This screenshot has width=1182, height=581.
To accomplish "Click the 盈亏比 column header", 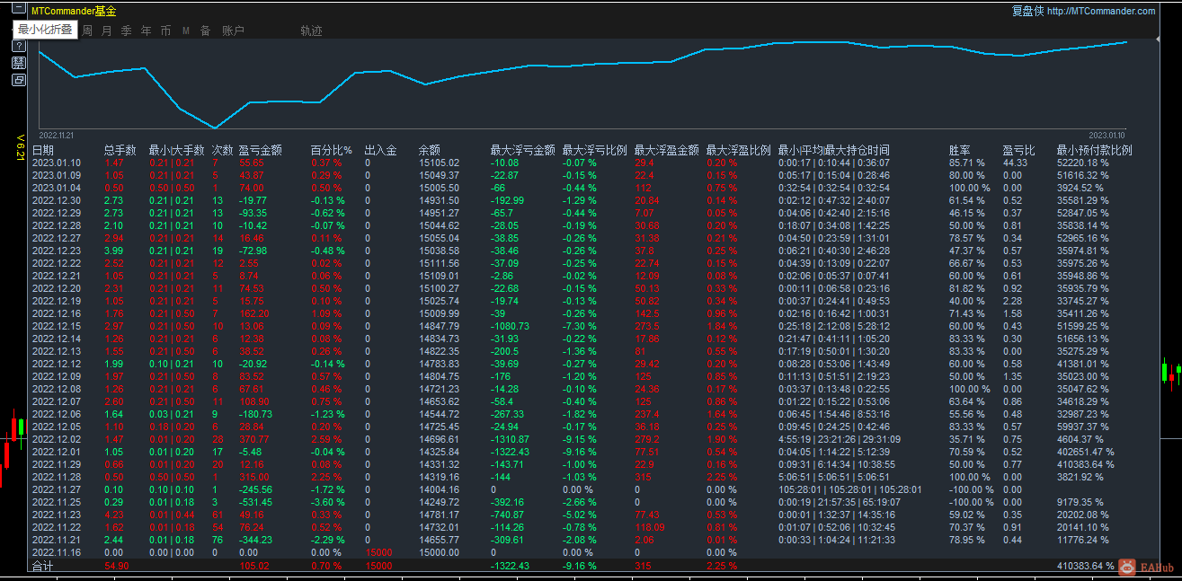I will 1018,150.
